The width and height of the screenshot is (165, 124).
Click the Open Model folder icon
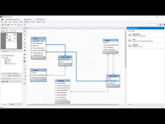[x=5, y=25]
